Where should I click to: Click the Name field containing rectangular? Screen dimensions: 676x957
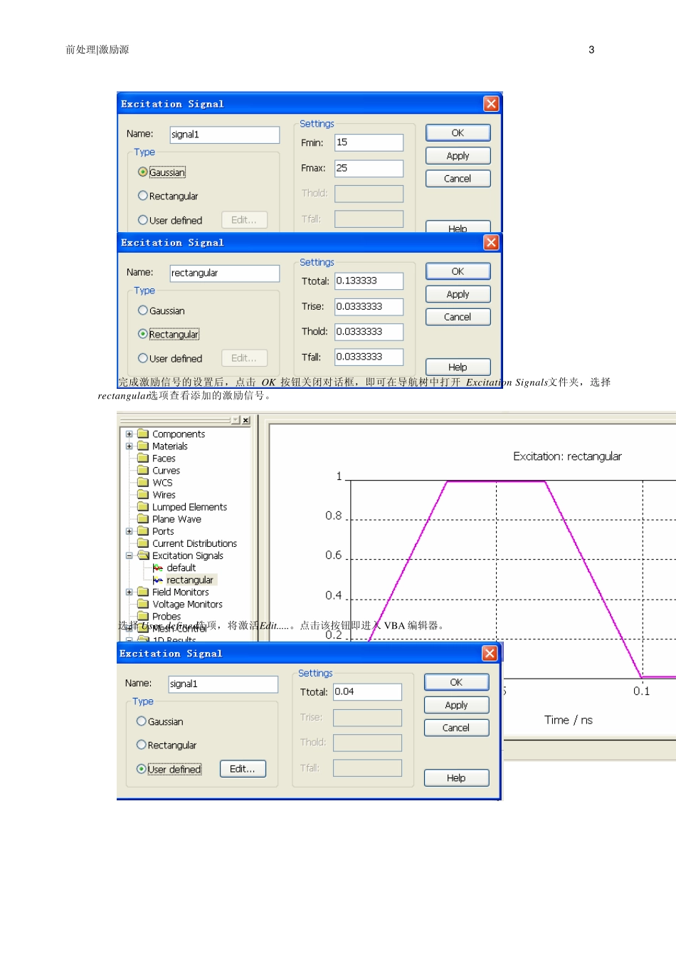(x=224, y=273)
